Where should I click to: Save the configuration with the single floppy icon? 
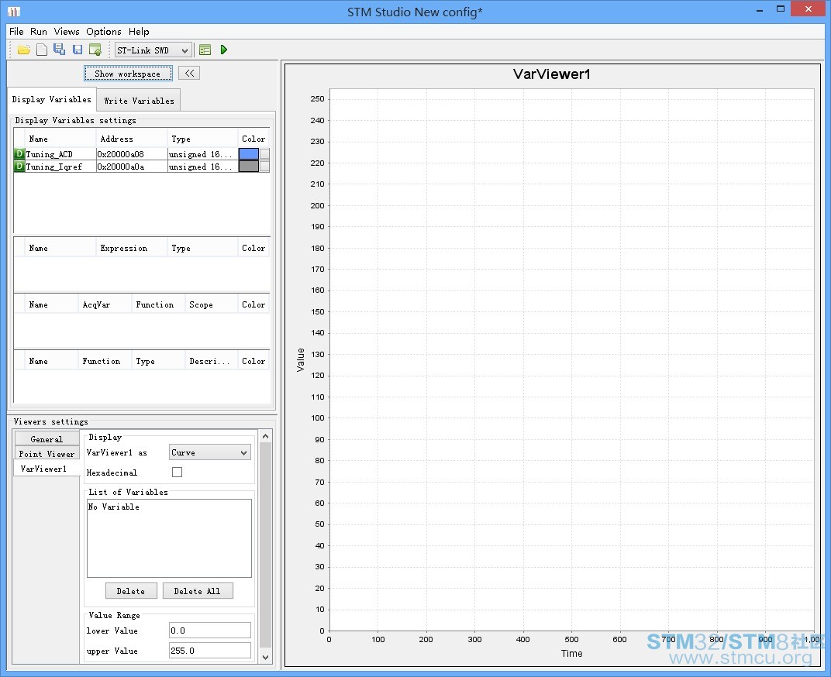[x=78, y=50]
